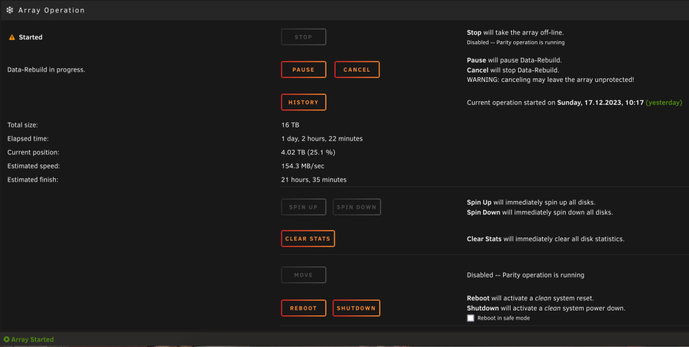The image size is (689, 347).
Task: Pause the Data-Rebuild
Action: tap(304, 70)
